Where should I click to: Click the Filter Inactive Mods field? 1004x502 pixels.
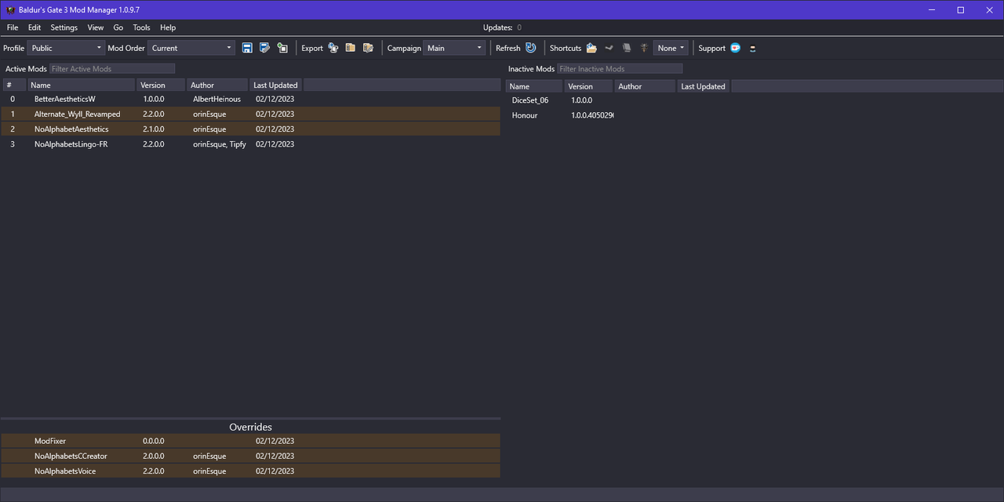tap(620, 69)
